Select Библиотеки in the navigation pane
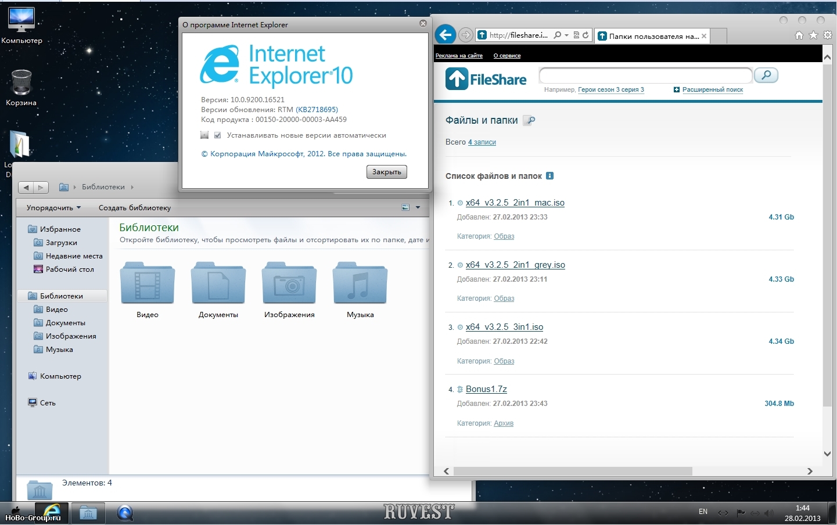The height and width of the screenshot is (525, 837). click(x=62, y=296)
